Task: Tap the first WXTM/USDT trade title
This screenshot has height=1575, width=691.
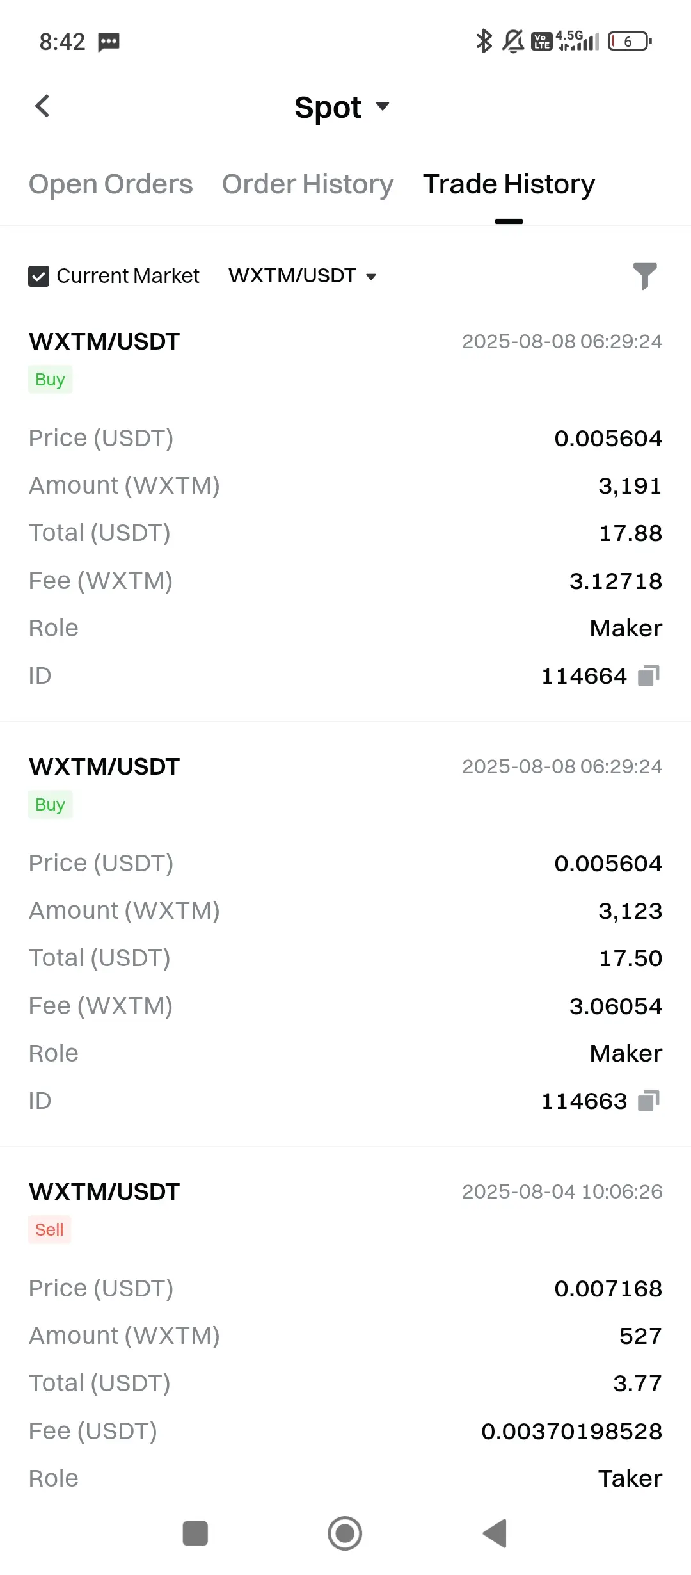Action: [x=104, y=341]
